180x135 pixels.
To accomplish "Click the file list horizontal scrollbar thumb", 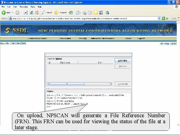I will (67, 84).
